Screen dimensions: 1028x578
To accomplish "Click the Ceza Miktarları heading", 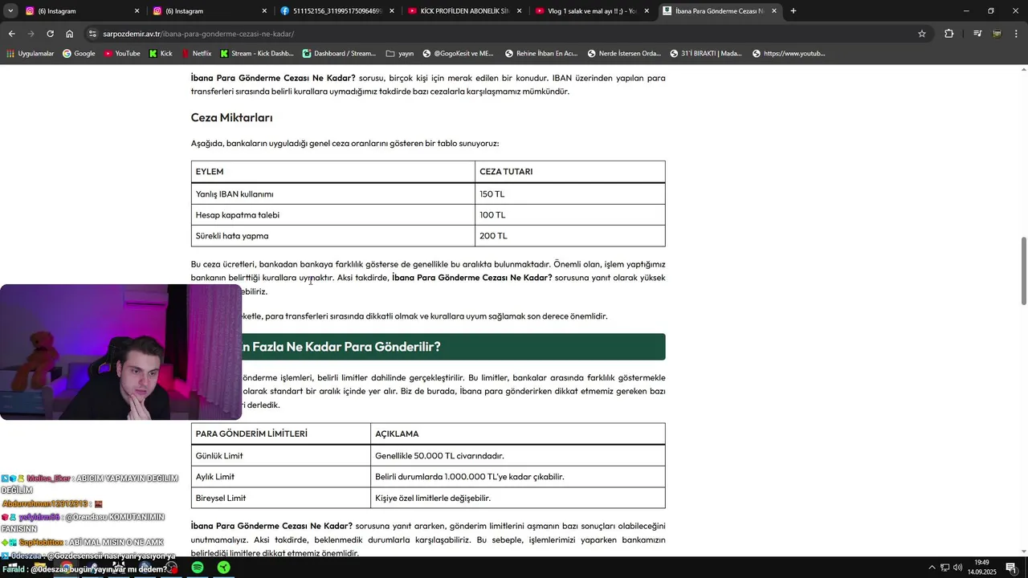I will (231, 117).
